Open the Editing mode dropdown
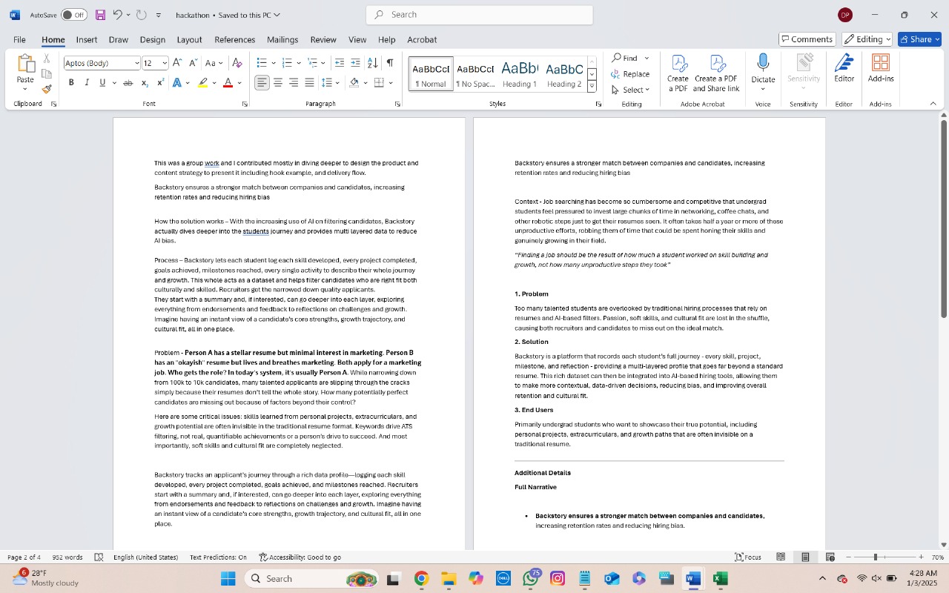The height and width of the screenshot is (593, 949). point(867,39)
